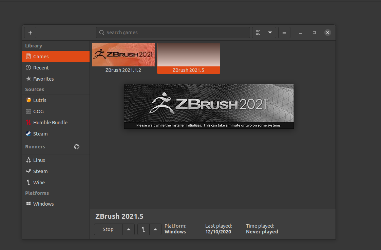Maximize the Lutris window
Image resolution: width=381 pixels, height=250 pixels.
click(314, 33)
